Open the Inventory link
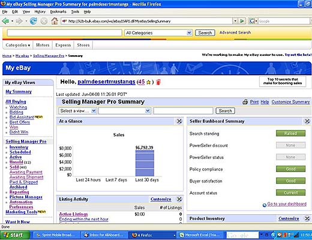Viewport: 312px width, 240px height. (19, 147)
